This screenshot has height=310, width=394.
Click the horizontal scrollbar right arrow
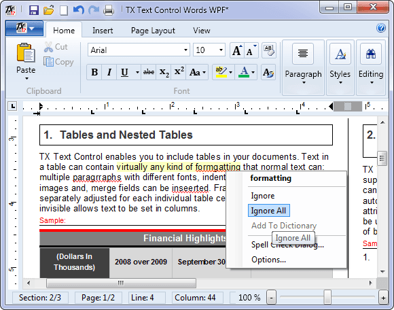tap(371, 283)
